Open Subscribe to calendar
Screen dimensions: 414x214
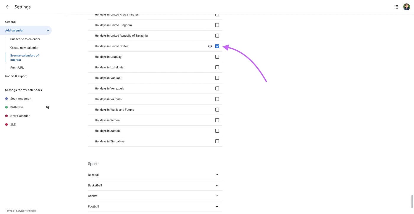click(x=25, y=39)
